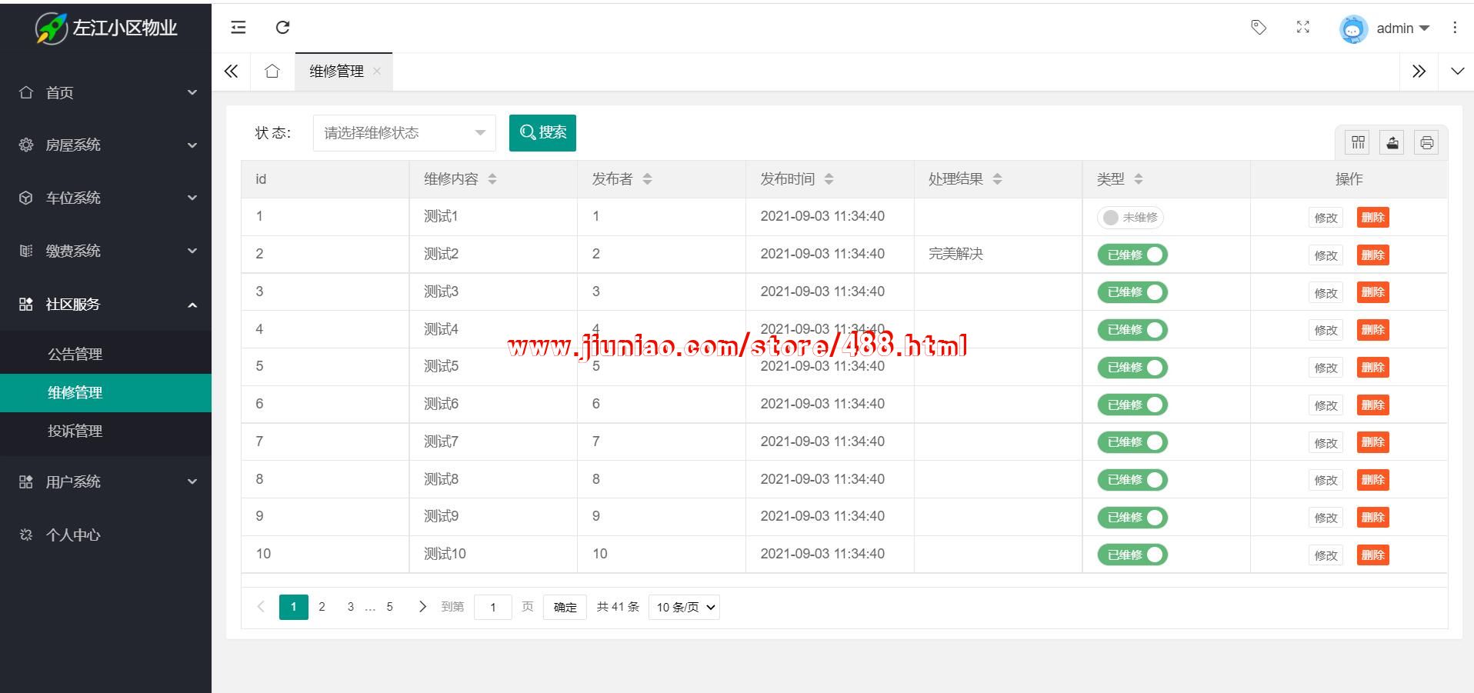
Task: Click 删除 for row 测试9
Action: 1372,518
